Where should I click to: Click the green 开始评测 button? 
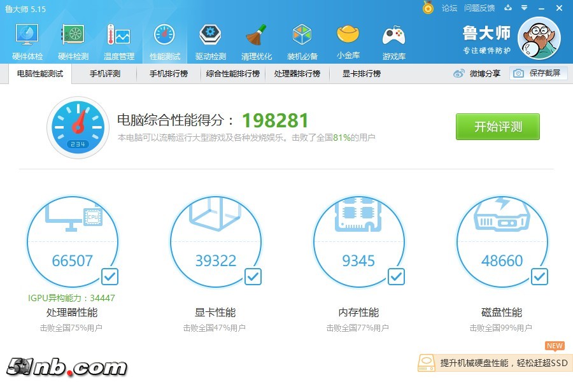tap(497, 127)
